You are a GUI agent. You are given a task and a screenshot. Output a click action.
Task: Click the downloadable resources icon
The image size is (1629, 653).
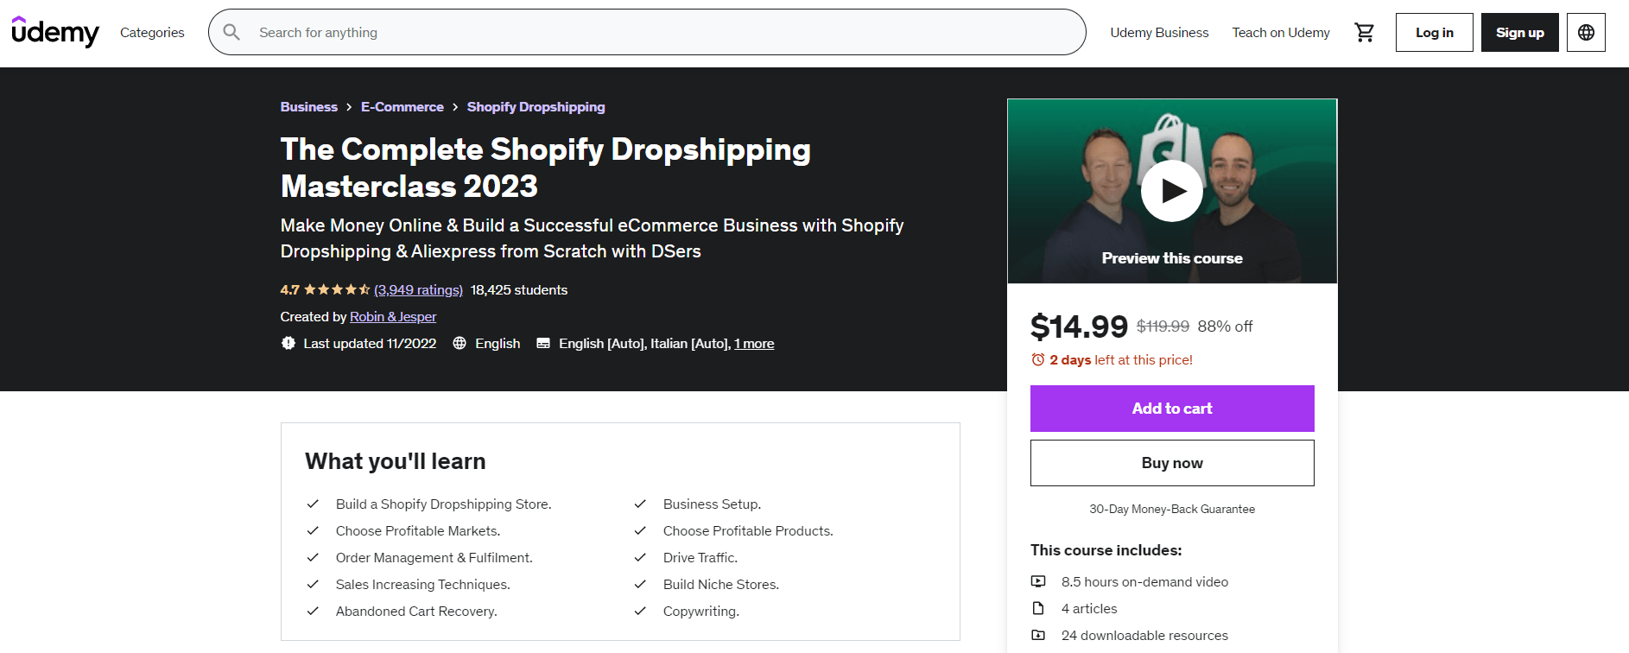pos(1039,635)
